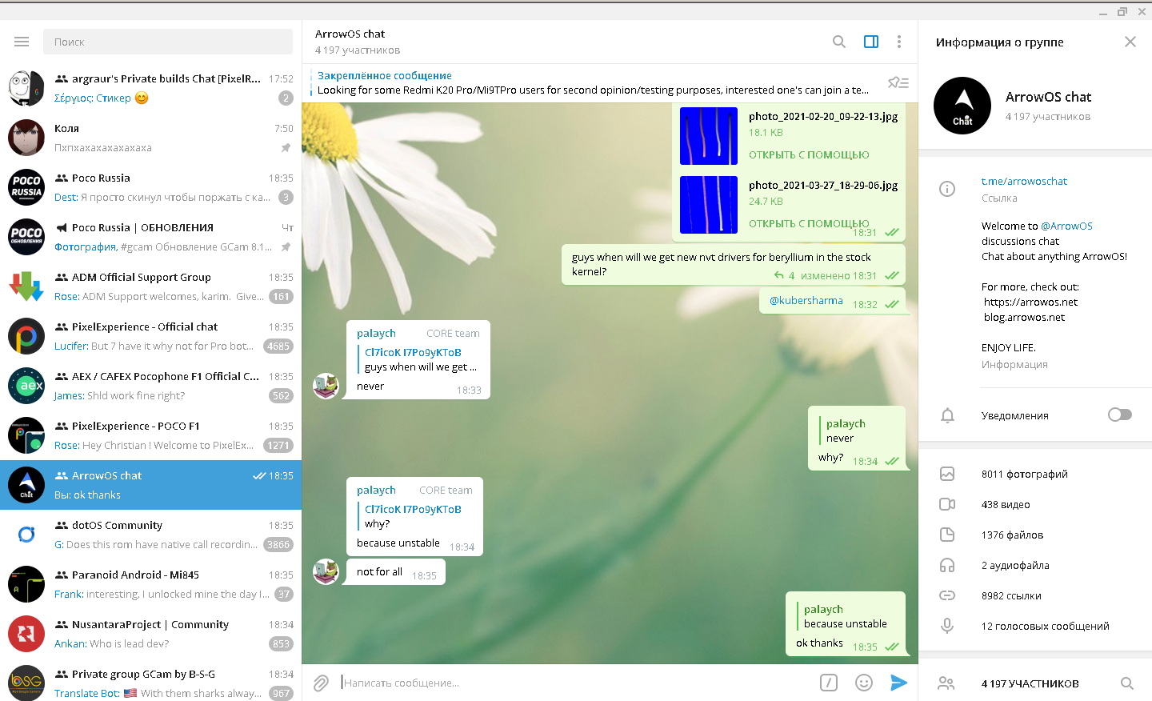
Task: Open the hamburger main menu
Action: [22, 42]
